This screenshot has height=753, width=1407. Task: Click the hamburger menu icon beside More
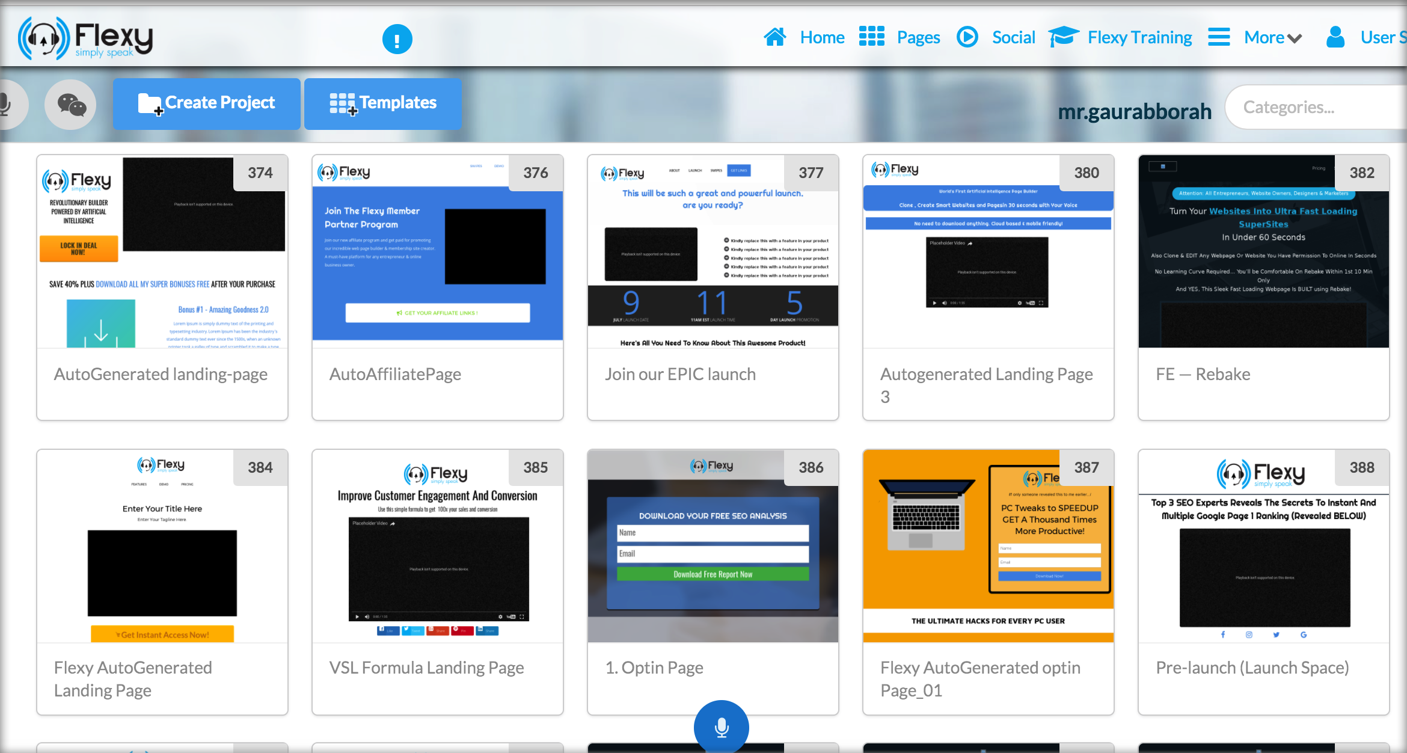click(1219, 37)
